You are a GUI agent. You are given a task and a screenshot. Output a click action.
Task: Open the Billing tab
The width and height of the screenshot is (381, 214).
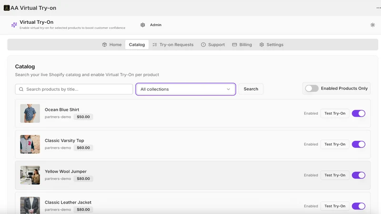pos(242,45)
